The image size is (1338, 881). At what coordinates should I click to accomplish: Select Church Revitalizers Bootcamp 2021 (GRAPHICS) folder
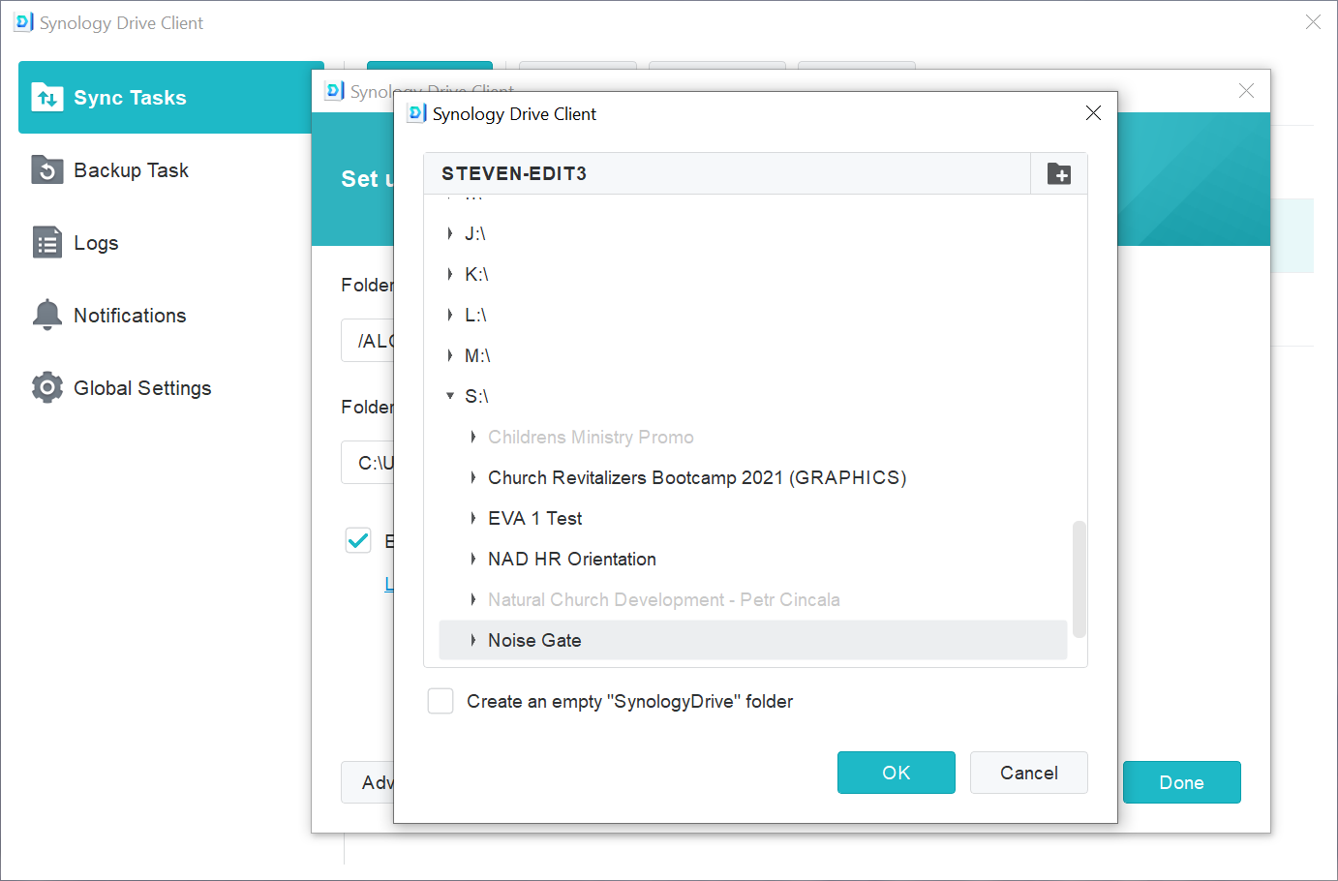(697, 477)
